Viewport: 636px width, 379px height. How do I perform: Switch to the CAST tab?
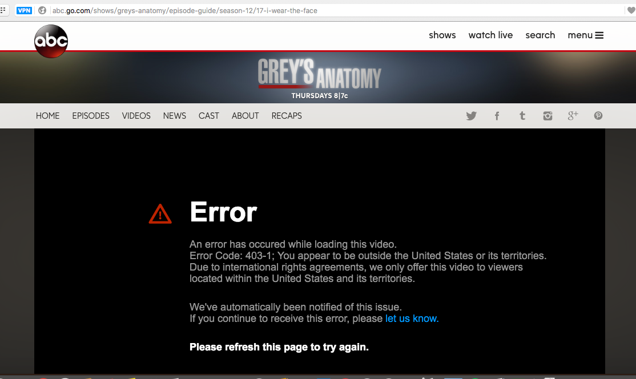click(x=209, y=116)
